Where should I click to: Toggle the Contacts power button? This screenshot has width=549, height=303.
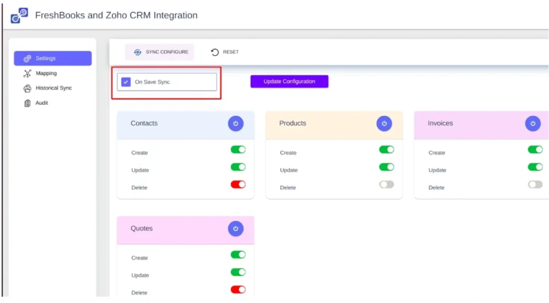coord(236,123)
